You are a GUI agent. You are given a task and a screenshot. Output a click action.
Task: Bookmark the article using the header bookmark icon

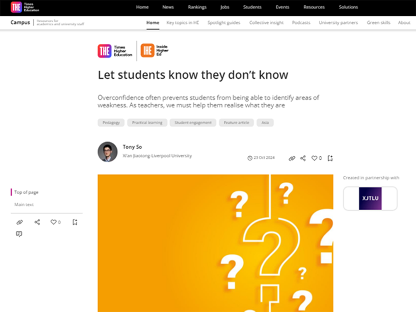pos(330,158)
